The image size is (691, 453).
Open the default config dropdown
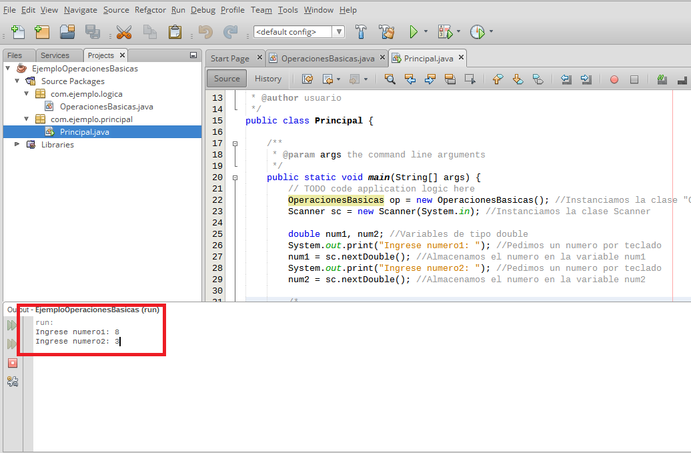pos(338,31)
